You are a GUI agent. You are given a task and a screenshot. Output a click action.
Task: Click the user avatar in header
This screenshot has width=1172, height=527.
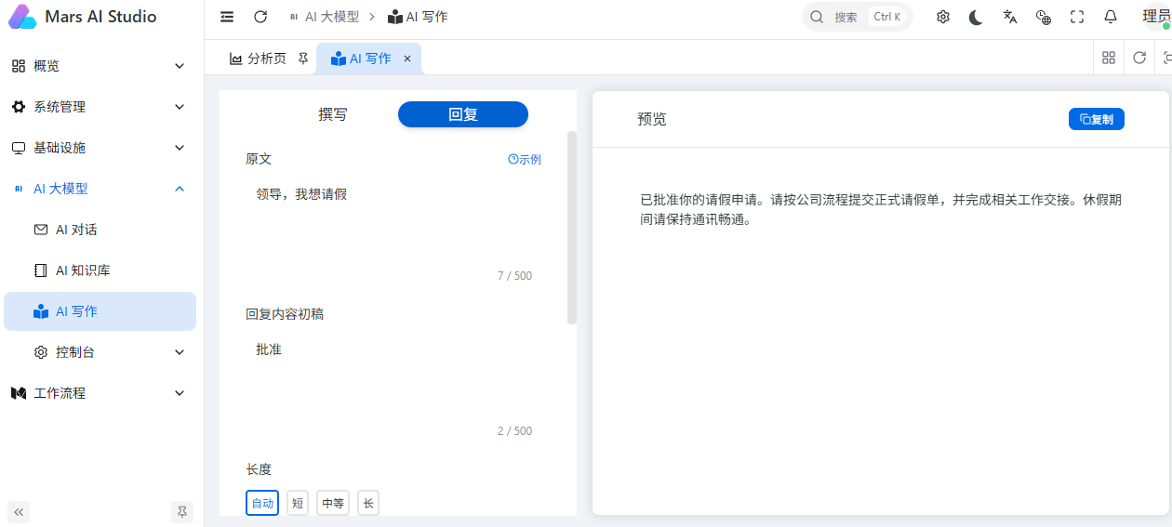(x=1156, y=17)
